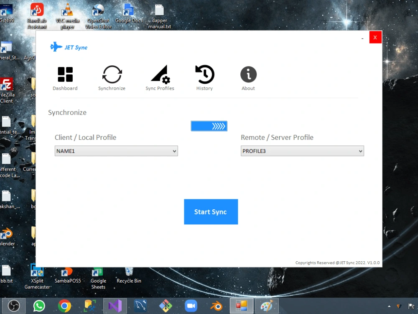The image size is (418, 314).
Task: Open Blender from taskbar
Action: pos(216,306)
